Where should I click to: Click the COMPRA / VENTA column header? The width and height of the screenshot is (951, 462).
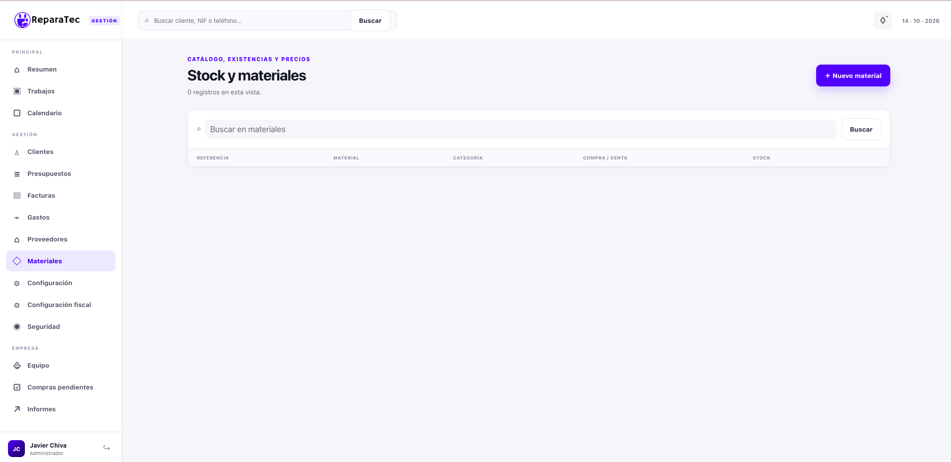[x=605, y=158]
